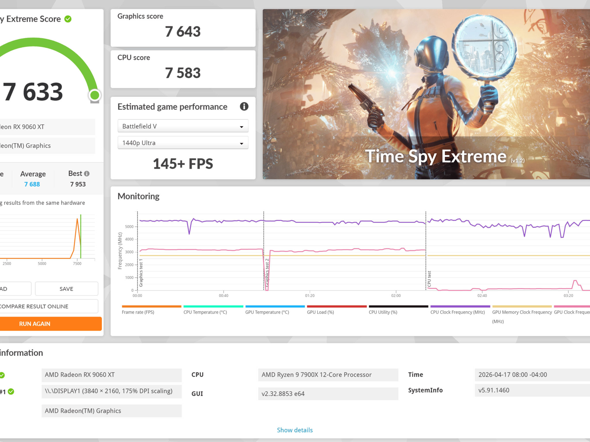Click the orange RUN AGAIN button

pos(50,324)
